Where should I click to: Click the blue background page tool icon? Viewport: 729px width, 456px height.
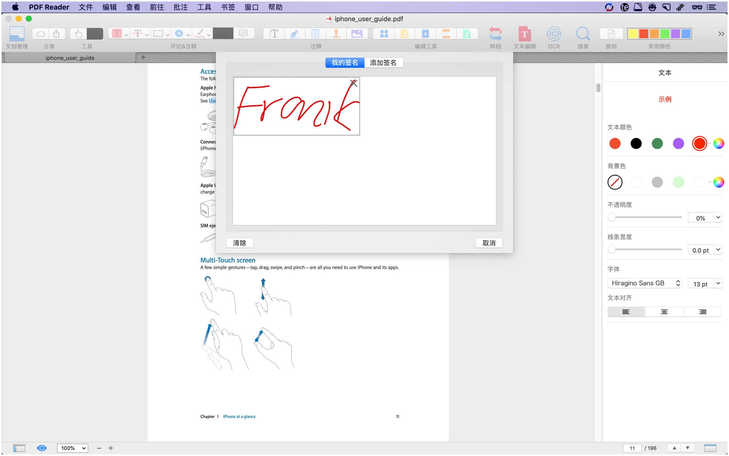tap(425, 34)
